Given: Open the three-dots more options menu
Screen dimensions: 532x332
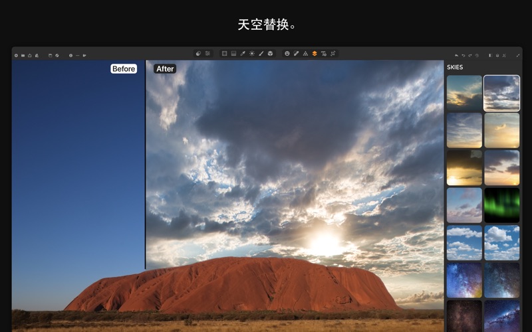Looking at the screenshot, I should [77, 55].
